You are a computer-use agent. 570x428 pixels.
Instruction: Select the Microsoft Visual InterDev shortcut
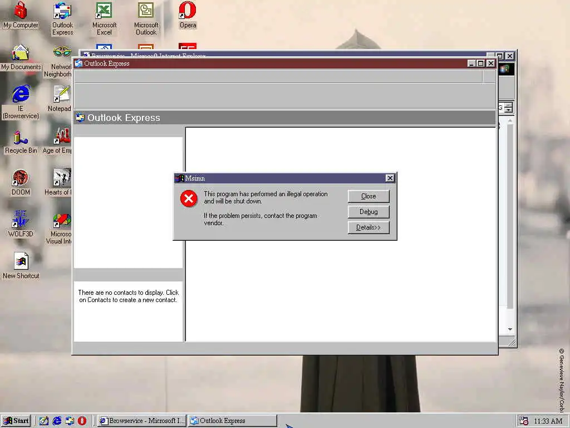tap(60, 228)
